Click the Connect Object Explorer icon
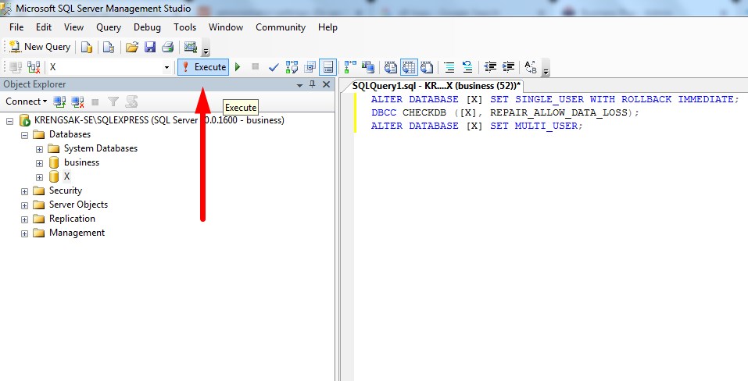The width and height of the screenshot is (748, 381). click(x=59, y=101)
